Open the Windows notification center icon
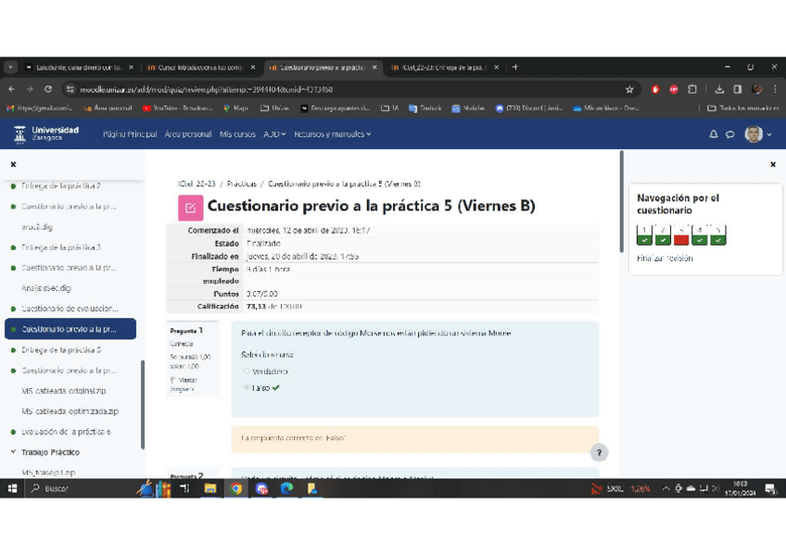 point(770,489)
